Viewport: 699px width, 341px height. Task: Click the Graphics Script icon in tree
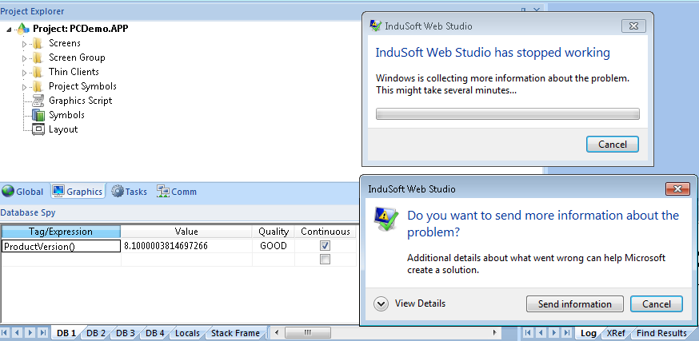pos(38,101)
